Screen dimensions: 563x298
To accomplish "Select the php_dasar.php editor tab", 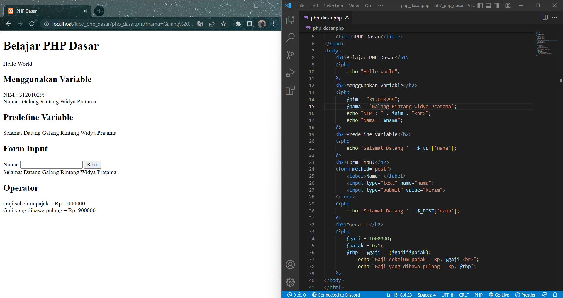I will click(325, 18).
